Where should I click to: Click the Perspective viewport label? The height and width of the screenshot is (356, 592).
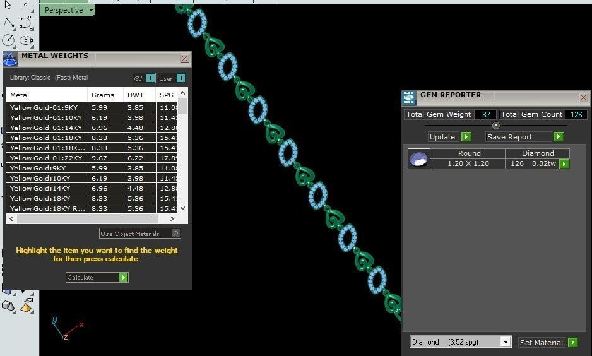coord(63,10)
